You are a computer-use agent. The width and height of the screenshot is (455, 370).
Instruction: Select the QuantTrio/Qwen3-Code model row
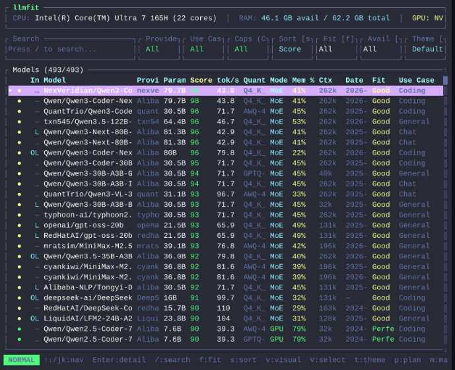tap(226, 111)
